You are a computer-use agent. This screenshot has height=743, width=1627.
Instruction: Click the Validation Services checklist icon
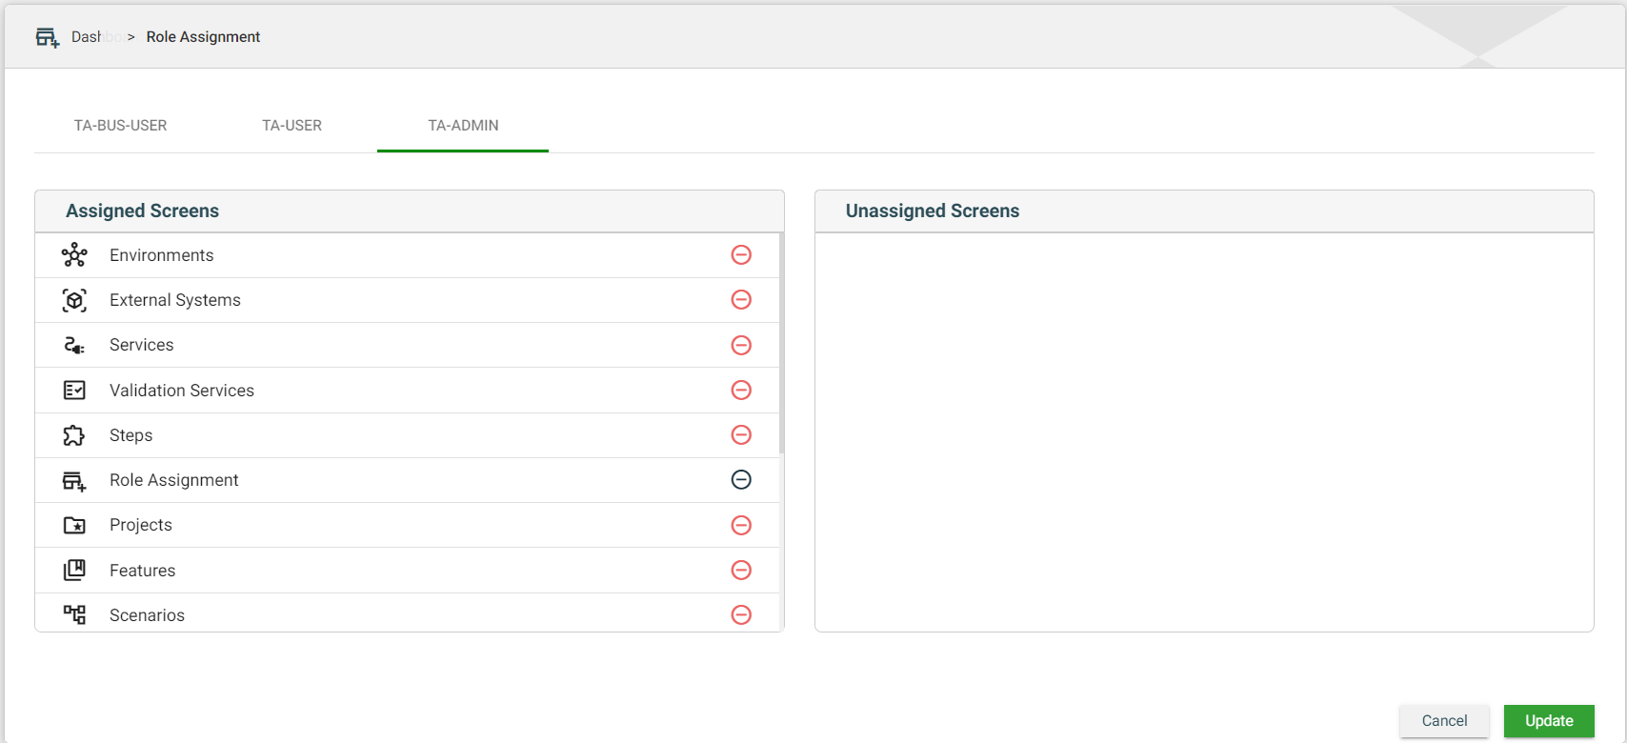point(74,391)
